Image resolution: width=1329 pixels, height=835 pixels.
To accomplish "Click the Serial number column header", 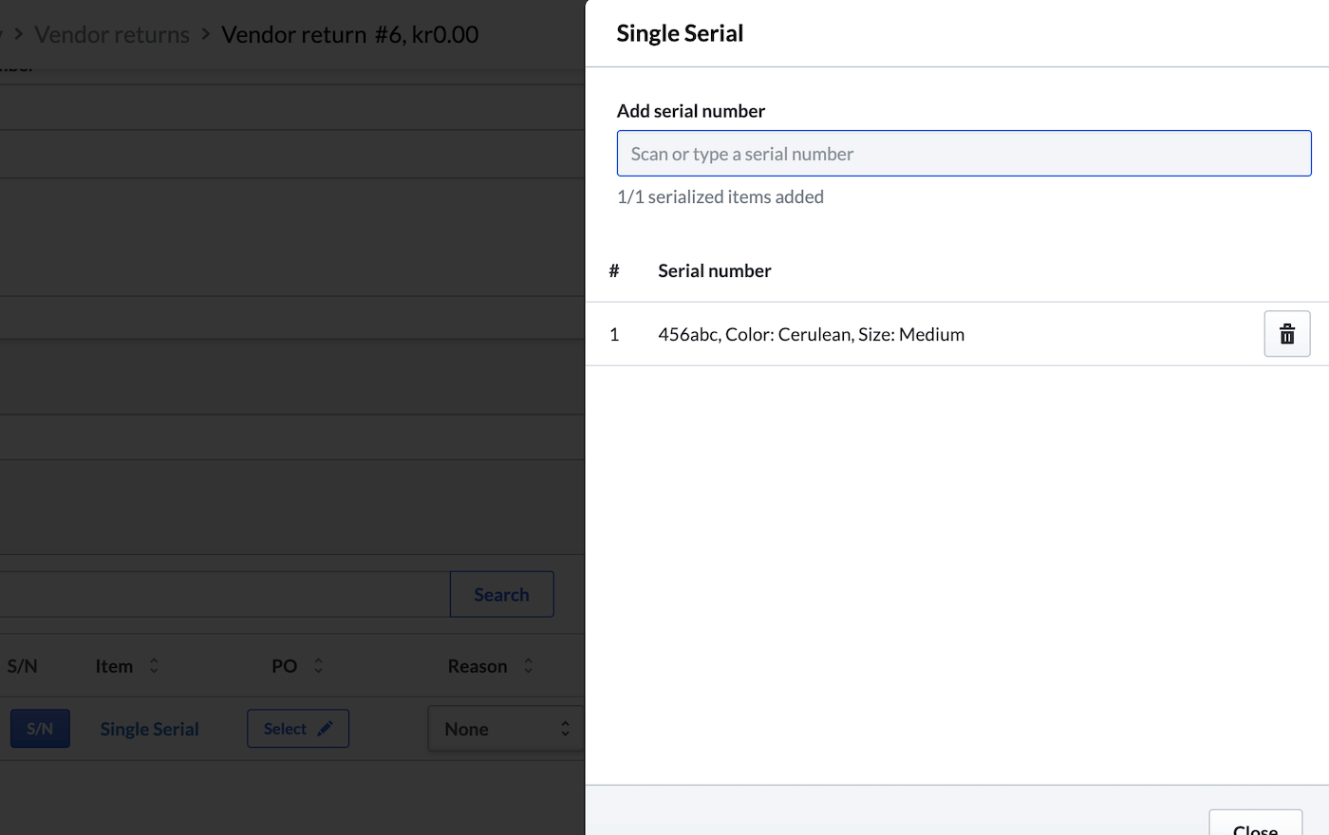I will pos(715,270).
